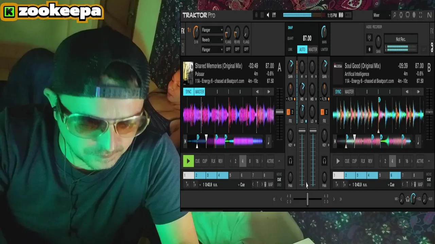Screen dimensions: 435x244
Task: Switch deck A panel to MOVE
Action: 279,174
